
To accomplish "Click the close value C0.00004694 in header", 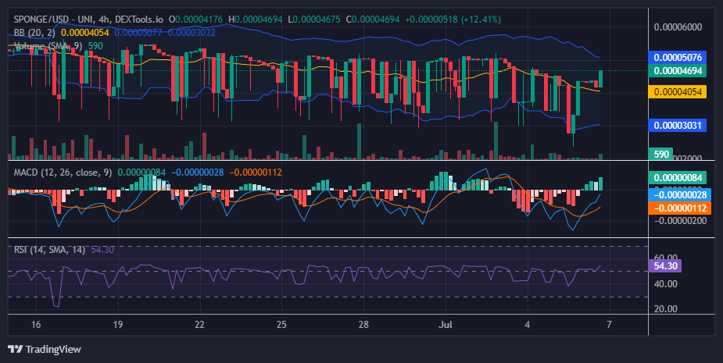I will (x=373, y=20).
